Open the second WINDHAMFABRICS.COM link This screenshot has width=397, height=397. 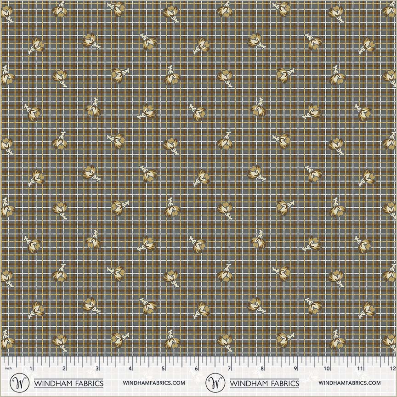click(350, 383)
